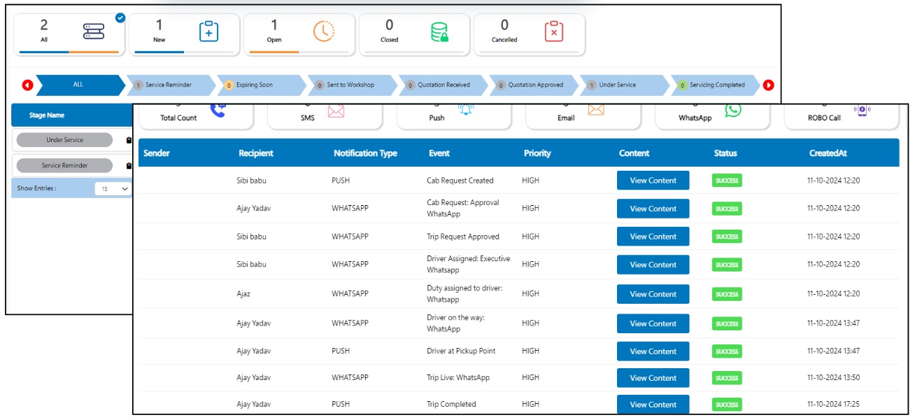Click the Push notification bell icon
915x420 pixels.
point(465,111)
